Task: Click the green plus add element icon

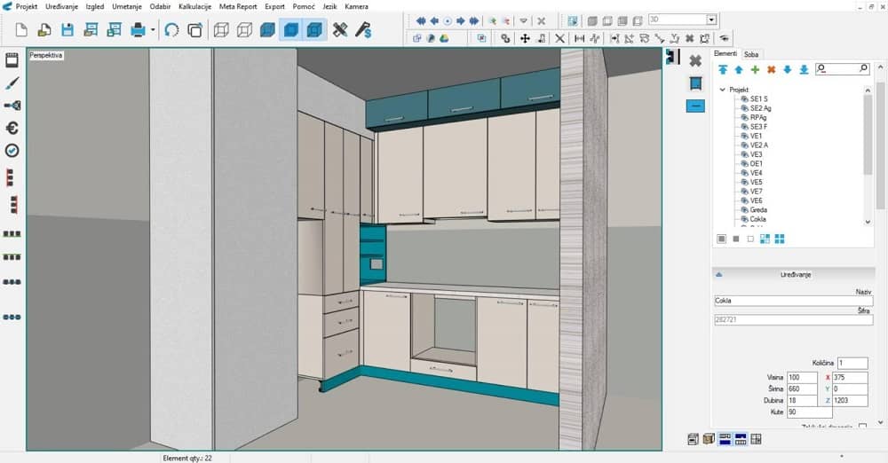Action: (x=755, y=69)
